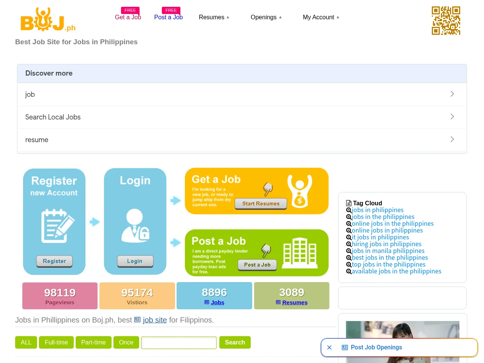Click the icon in Post Job Openings popup
The image size is (484, 363).
(345, 347)
